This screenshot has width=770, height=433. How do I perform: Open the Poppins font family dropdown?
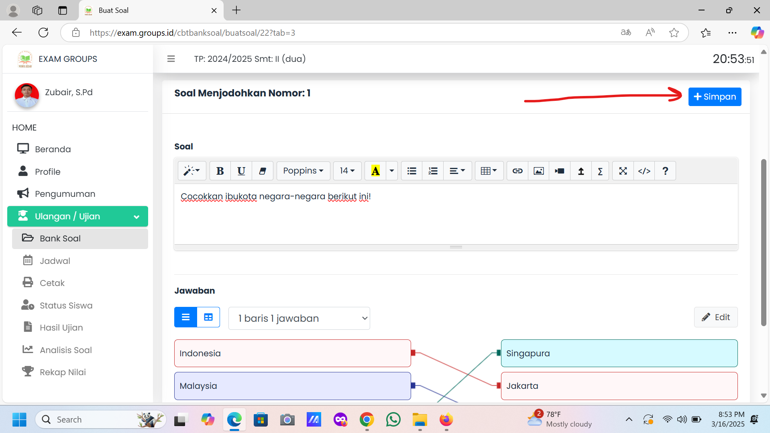point(303,171)
